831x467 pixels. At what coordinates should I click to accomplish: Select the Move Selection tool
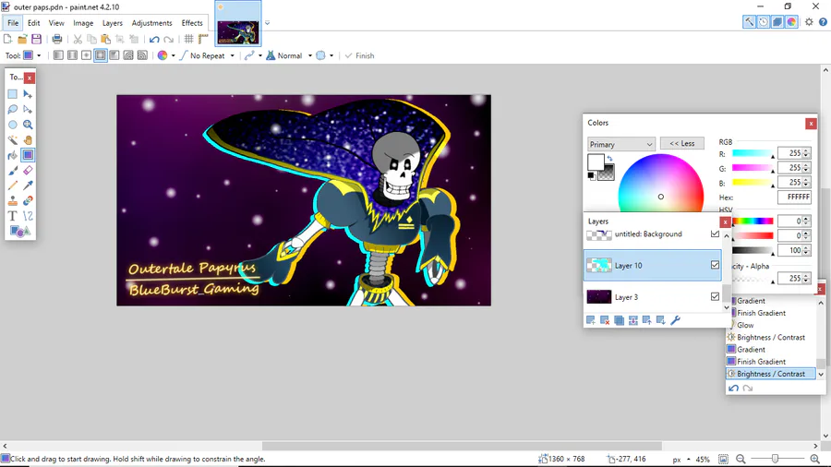[x=28, y=110]
